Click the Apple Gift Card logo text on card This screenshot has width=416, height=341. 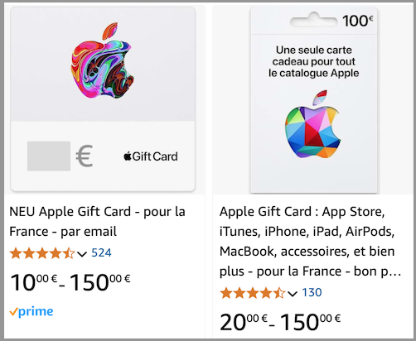click(151, 156)
